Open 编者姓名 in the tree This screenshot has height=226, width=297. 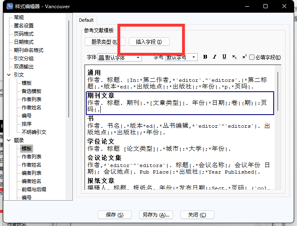pyautogui.click(x=32, y=181)
